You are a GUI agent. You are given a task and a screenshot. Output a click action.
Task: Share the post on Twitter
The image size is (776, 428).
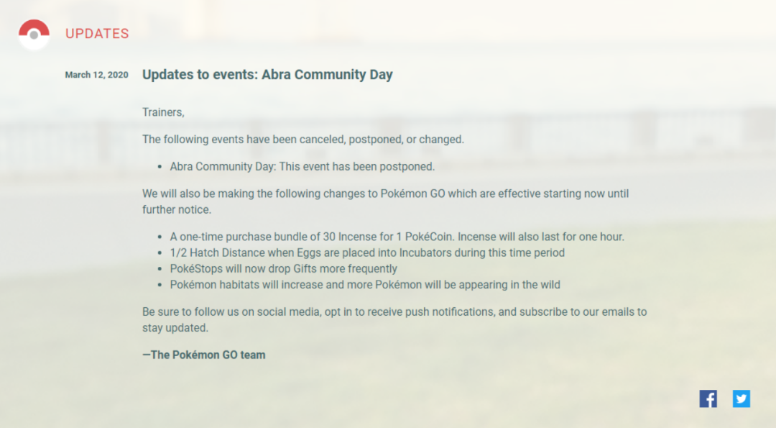[x=742, y=399]
